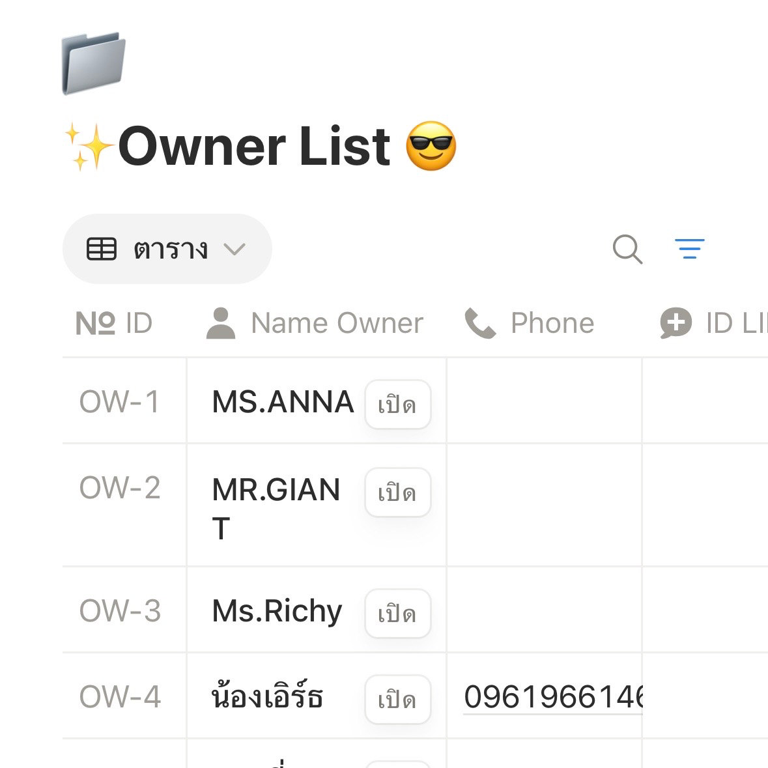Click the empty Phone cell for MS.ANNA

(544, 401)
